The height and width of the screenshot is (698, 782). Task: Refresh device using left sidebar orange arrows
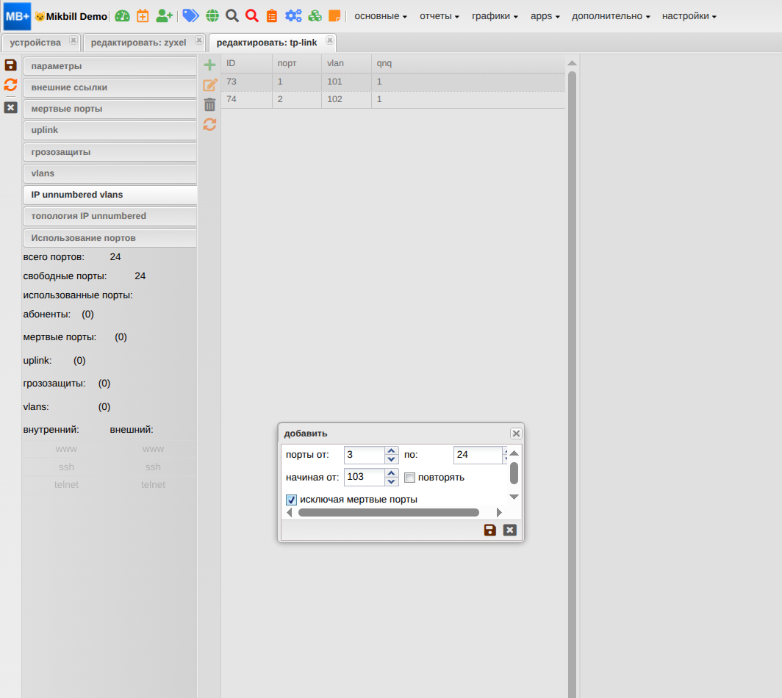(10, 84)
